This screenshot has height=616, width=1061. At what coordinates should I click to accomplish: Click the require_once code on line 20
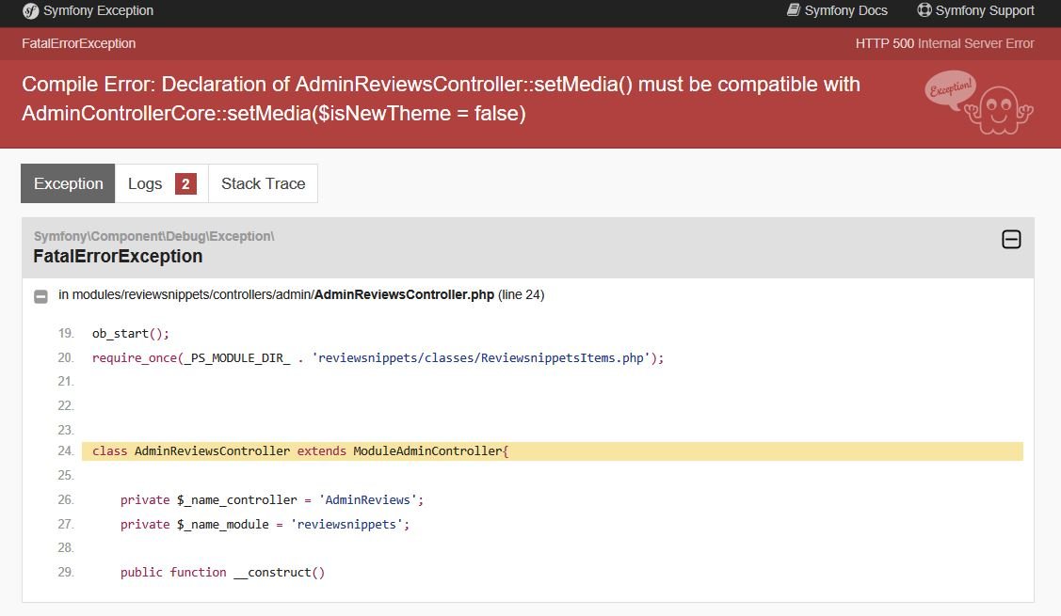click(378, 358)
